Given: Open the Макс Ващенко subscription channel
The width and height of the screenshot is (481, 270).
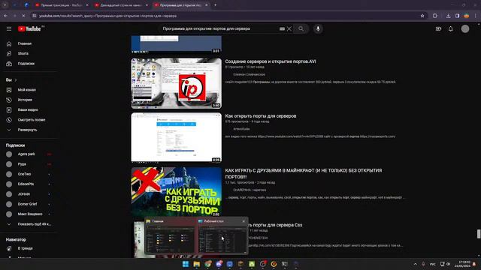Looking at the screenshot, I should (x=30, y=214).
